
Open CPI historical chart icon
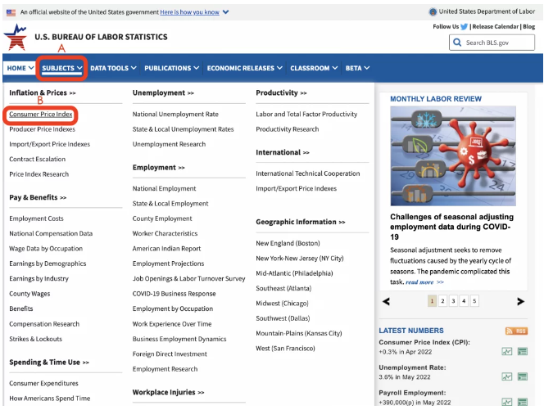[507, 351]
